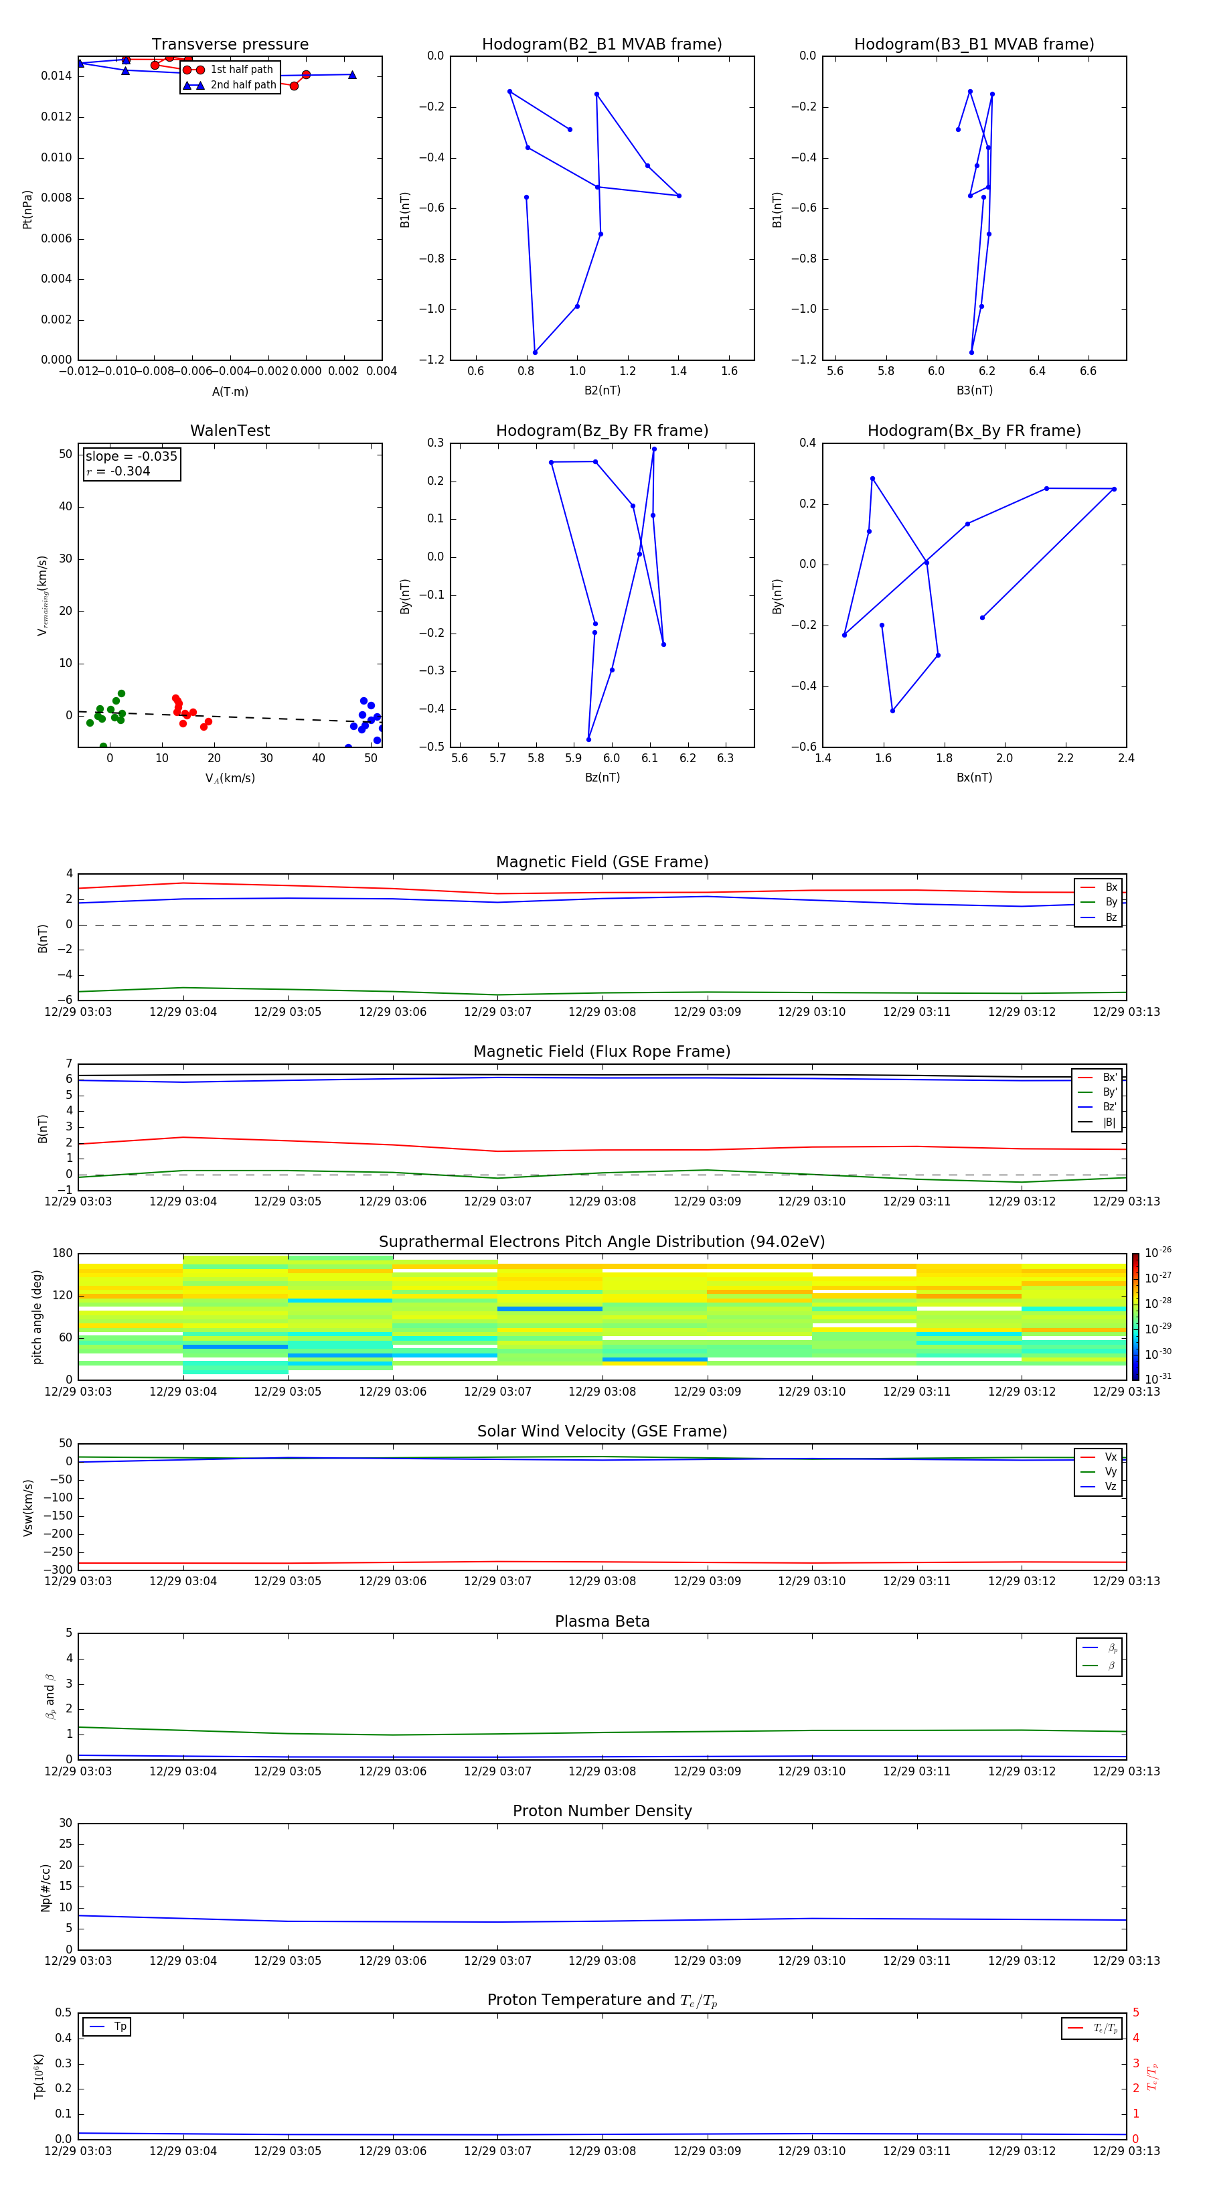Select the Hodogram(B2_B1 MVAB frame) title

click(601, 45)
